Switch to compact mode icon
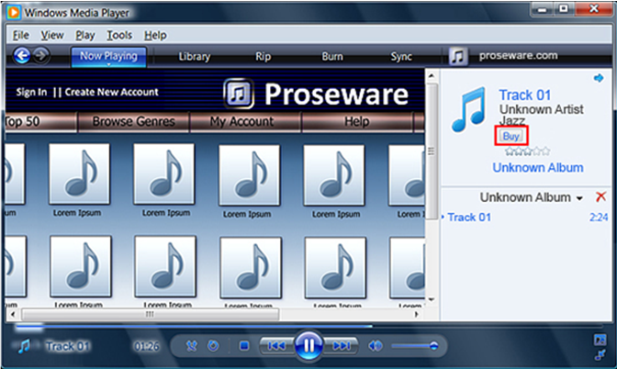This screenshot has height=369, width=617. point(600,354)
